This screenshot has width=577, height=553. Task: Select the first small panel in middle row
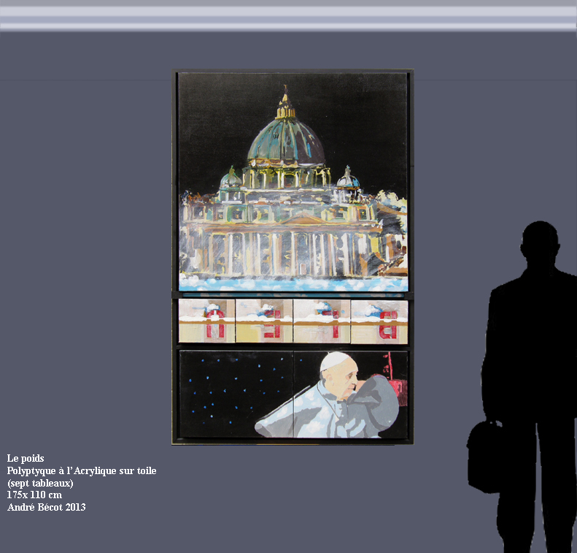coord(206,321)
